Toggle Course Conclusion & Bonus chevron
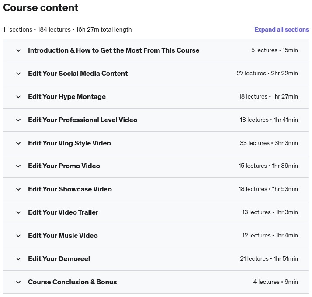Viewport: 312px width, 297px height. [18, 282]
